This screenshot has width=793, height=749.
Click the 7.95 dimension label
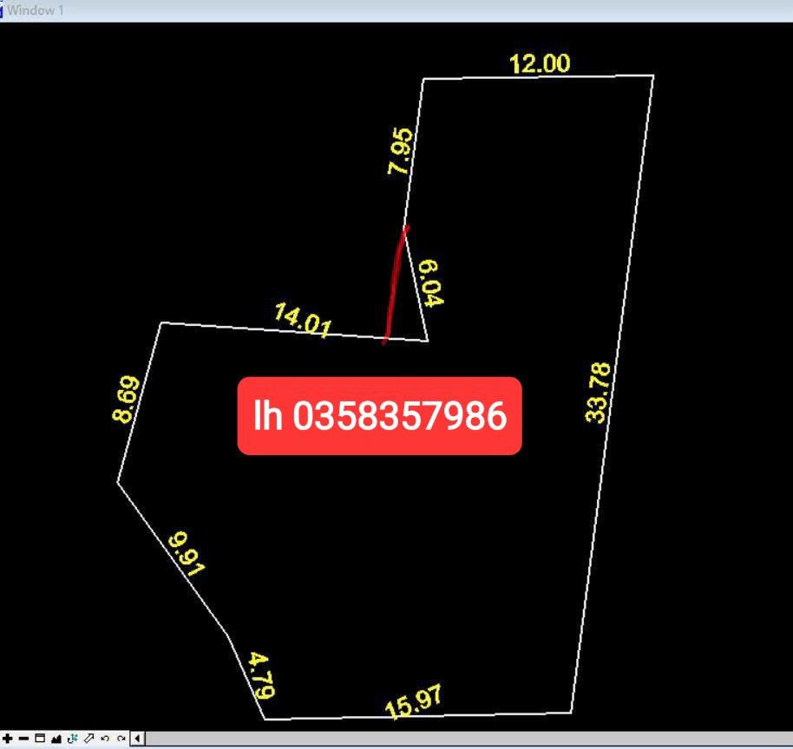[x=400, y=151]
